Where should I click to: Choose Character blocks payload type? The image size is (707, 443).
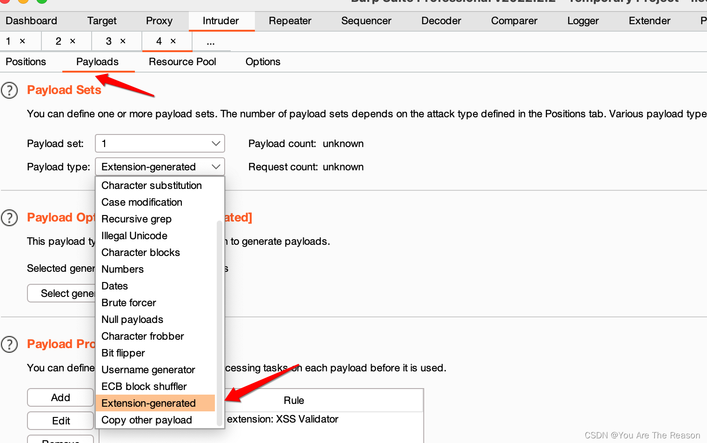tap(156, 252)
